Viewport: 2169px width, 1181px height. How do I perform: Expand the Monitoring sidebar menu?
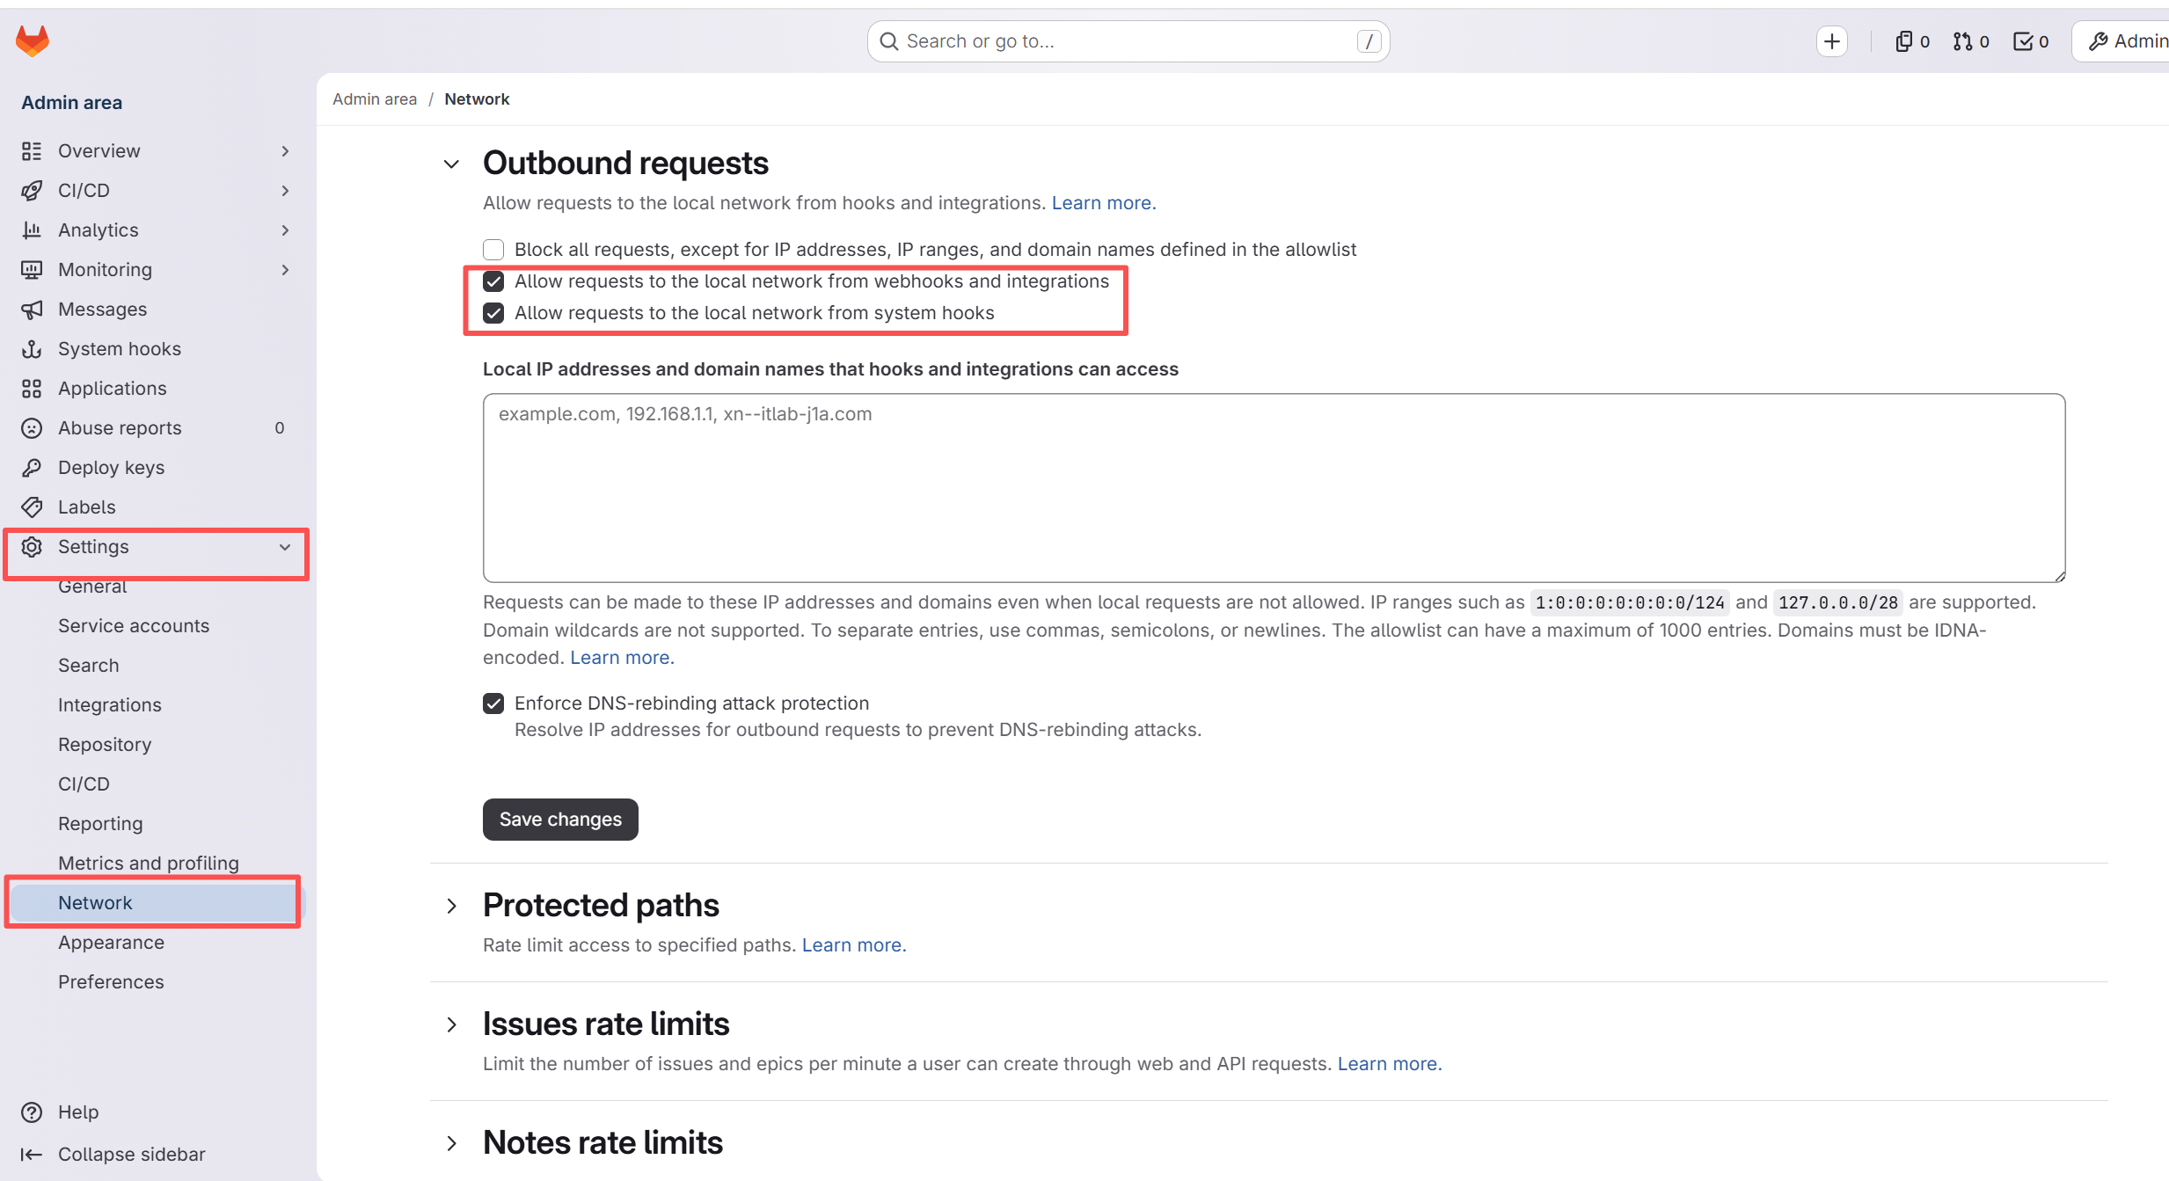click(x=156, y=270)
